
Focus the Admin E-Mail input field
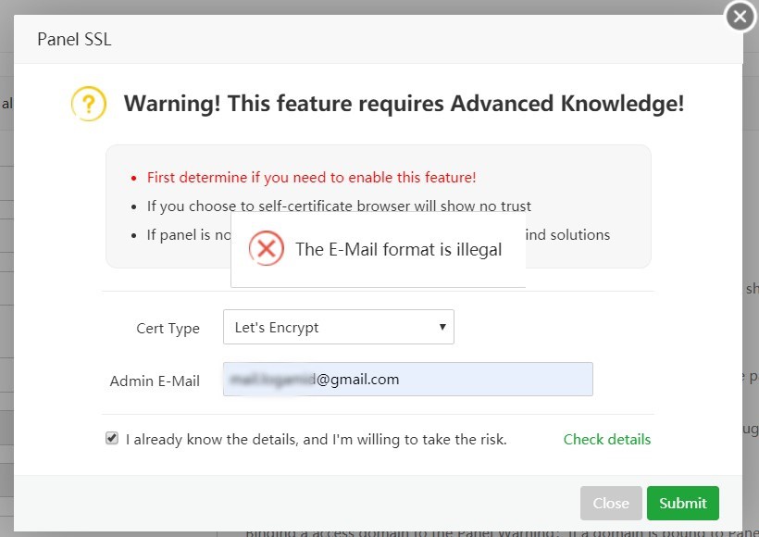click(407, 380)
